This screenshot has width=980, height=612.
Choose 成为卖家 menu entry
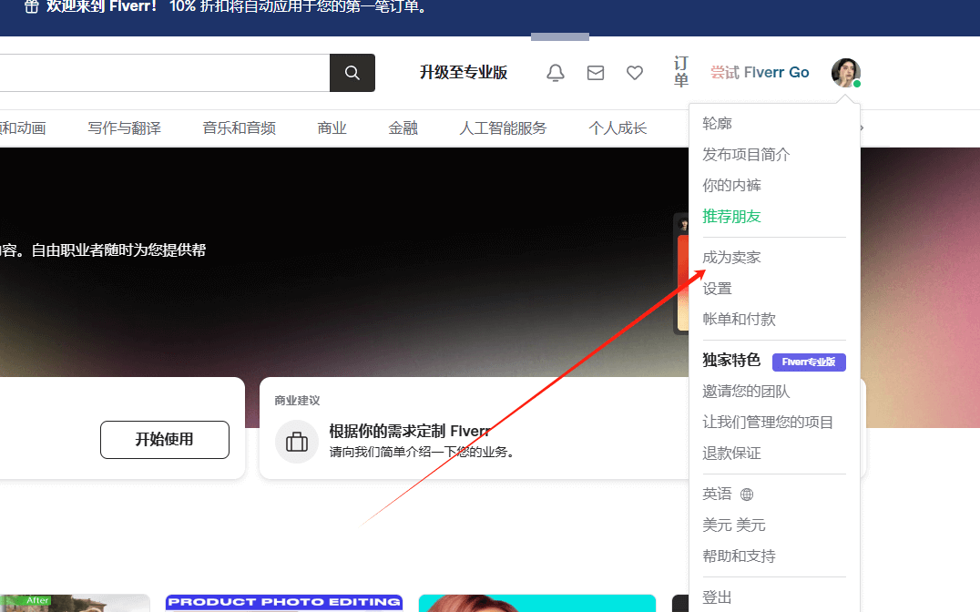(x=731, y=258)
